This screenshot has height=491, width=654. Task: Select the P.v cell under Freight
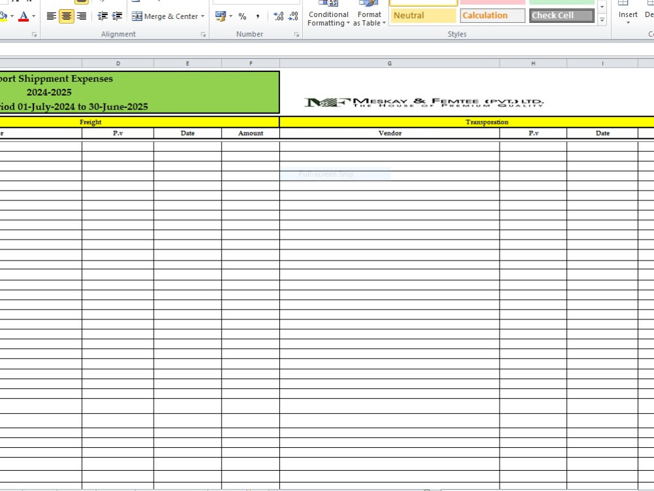pyautogui.click(x=118, y=133)
